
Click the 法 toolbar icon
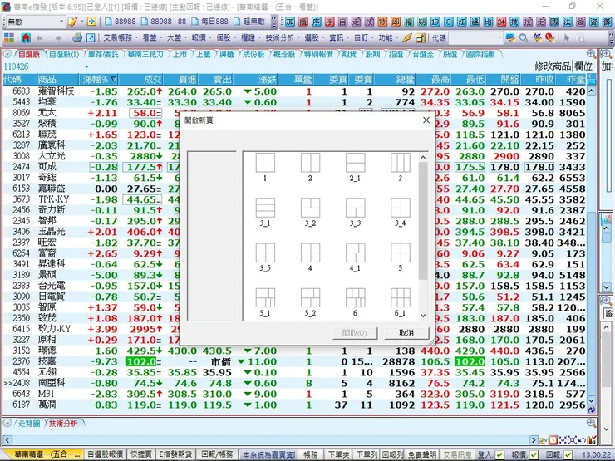tap(567, 21)
